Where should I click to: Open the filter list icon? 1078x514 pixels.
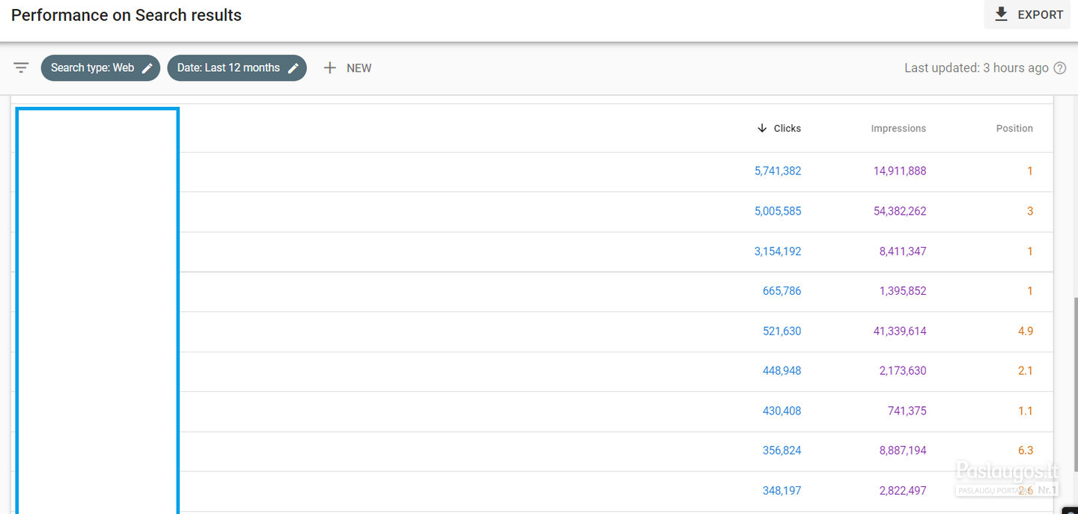click(21, 68)
